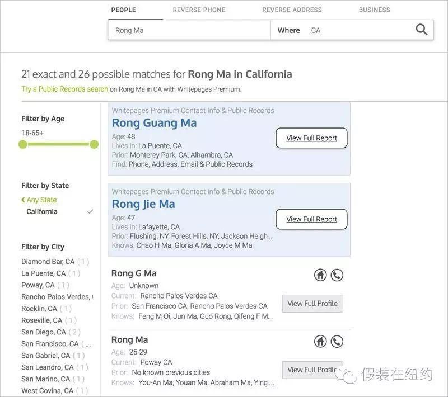448x397 pixels.
Task: Open the Public Records search link
Action: point(64,89)
